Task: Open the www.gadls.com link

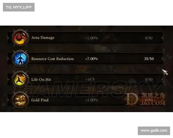Action: coord(154,131)
